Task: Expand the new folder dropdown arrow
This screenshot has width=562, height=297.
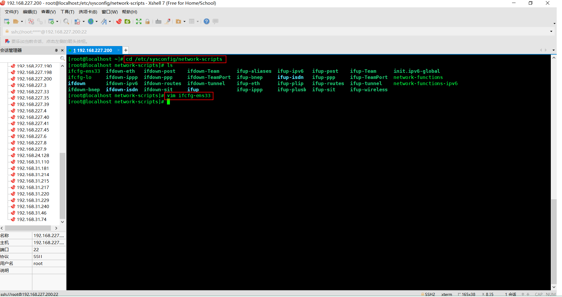Action: pos(184,21)
